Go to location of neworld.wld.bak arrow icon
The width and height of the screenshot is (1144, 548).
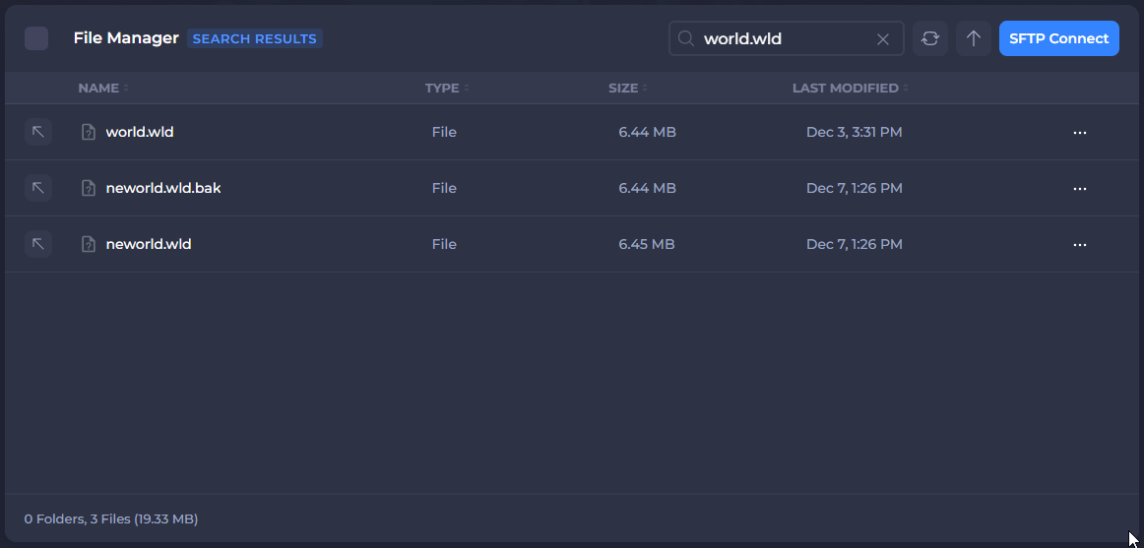37,188
